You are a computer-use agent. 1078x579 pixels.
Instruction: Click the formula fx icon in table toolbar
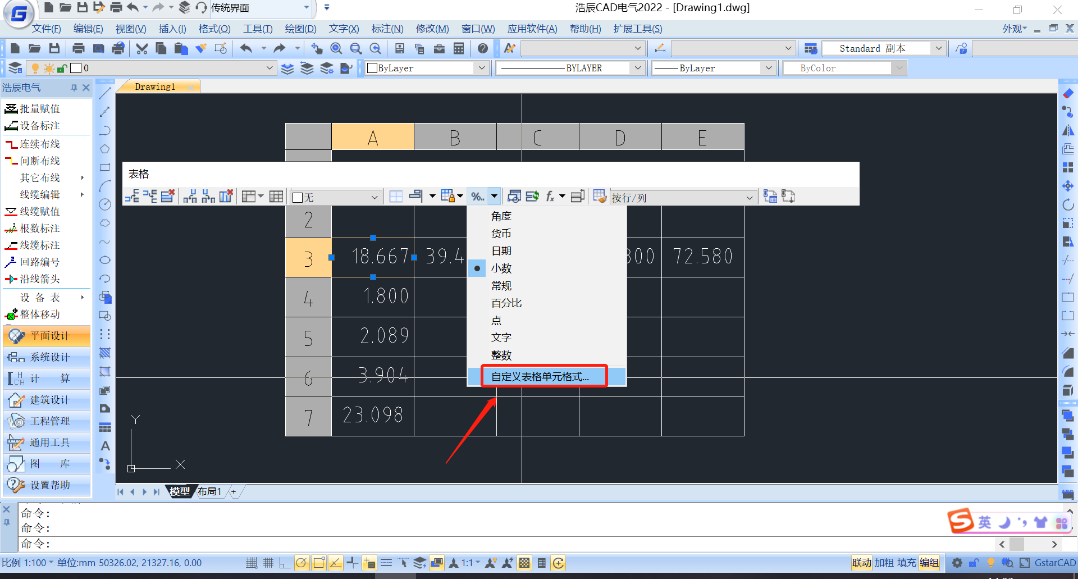click(x=550, y=197)
